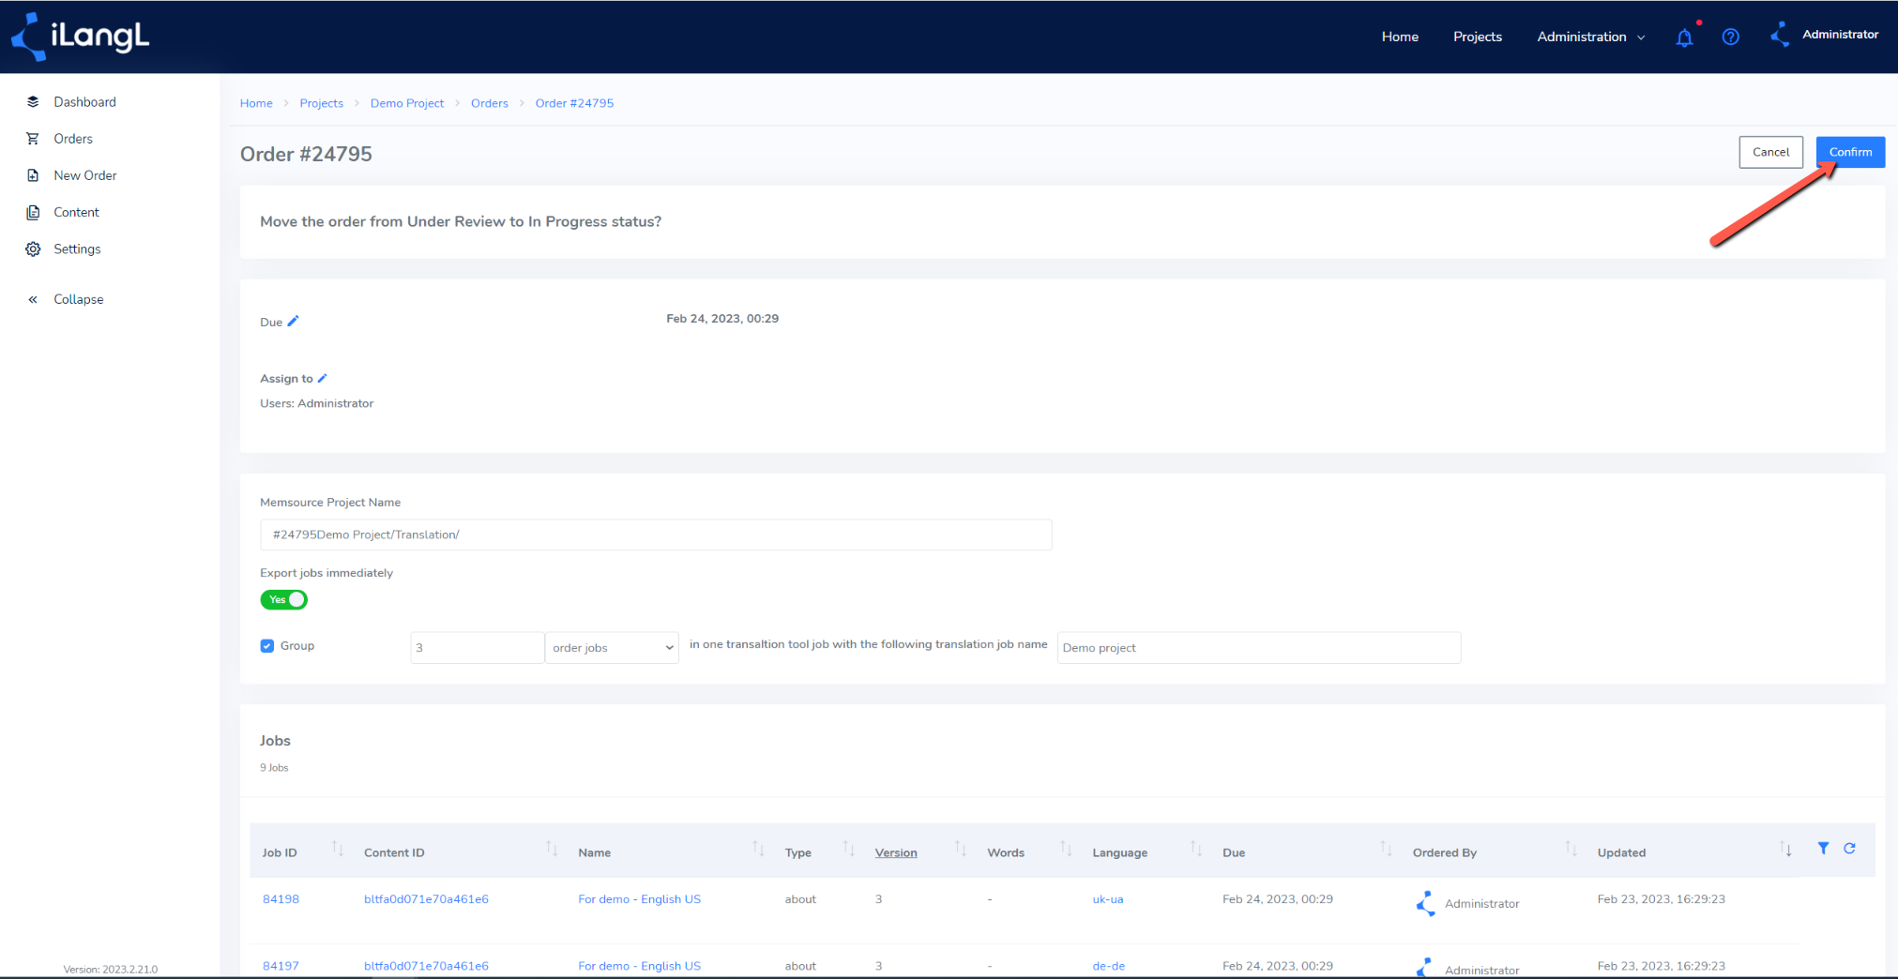
Task: Click the Cancel button
Action: [1770, 152]
